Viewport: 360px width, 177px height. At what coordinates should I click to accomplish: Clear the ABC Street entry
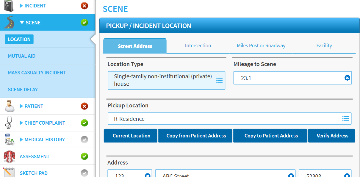tap(291, 176)
